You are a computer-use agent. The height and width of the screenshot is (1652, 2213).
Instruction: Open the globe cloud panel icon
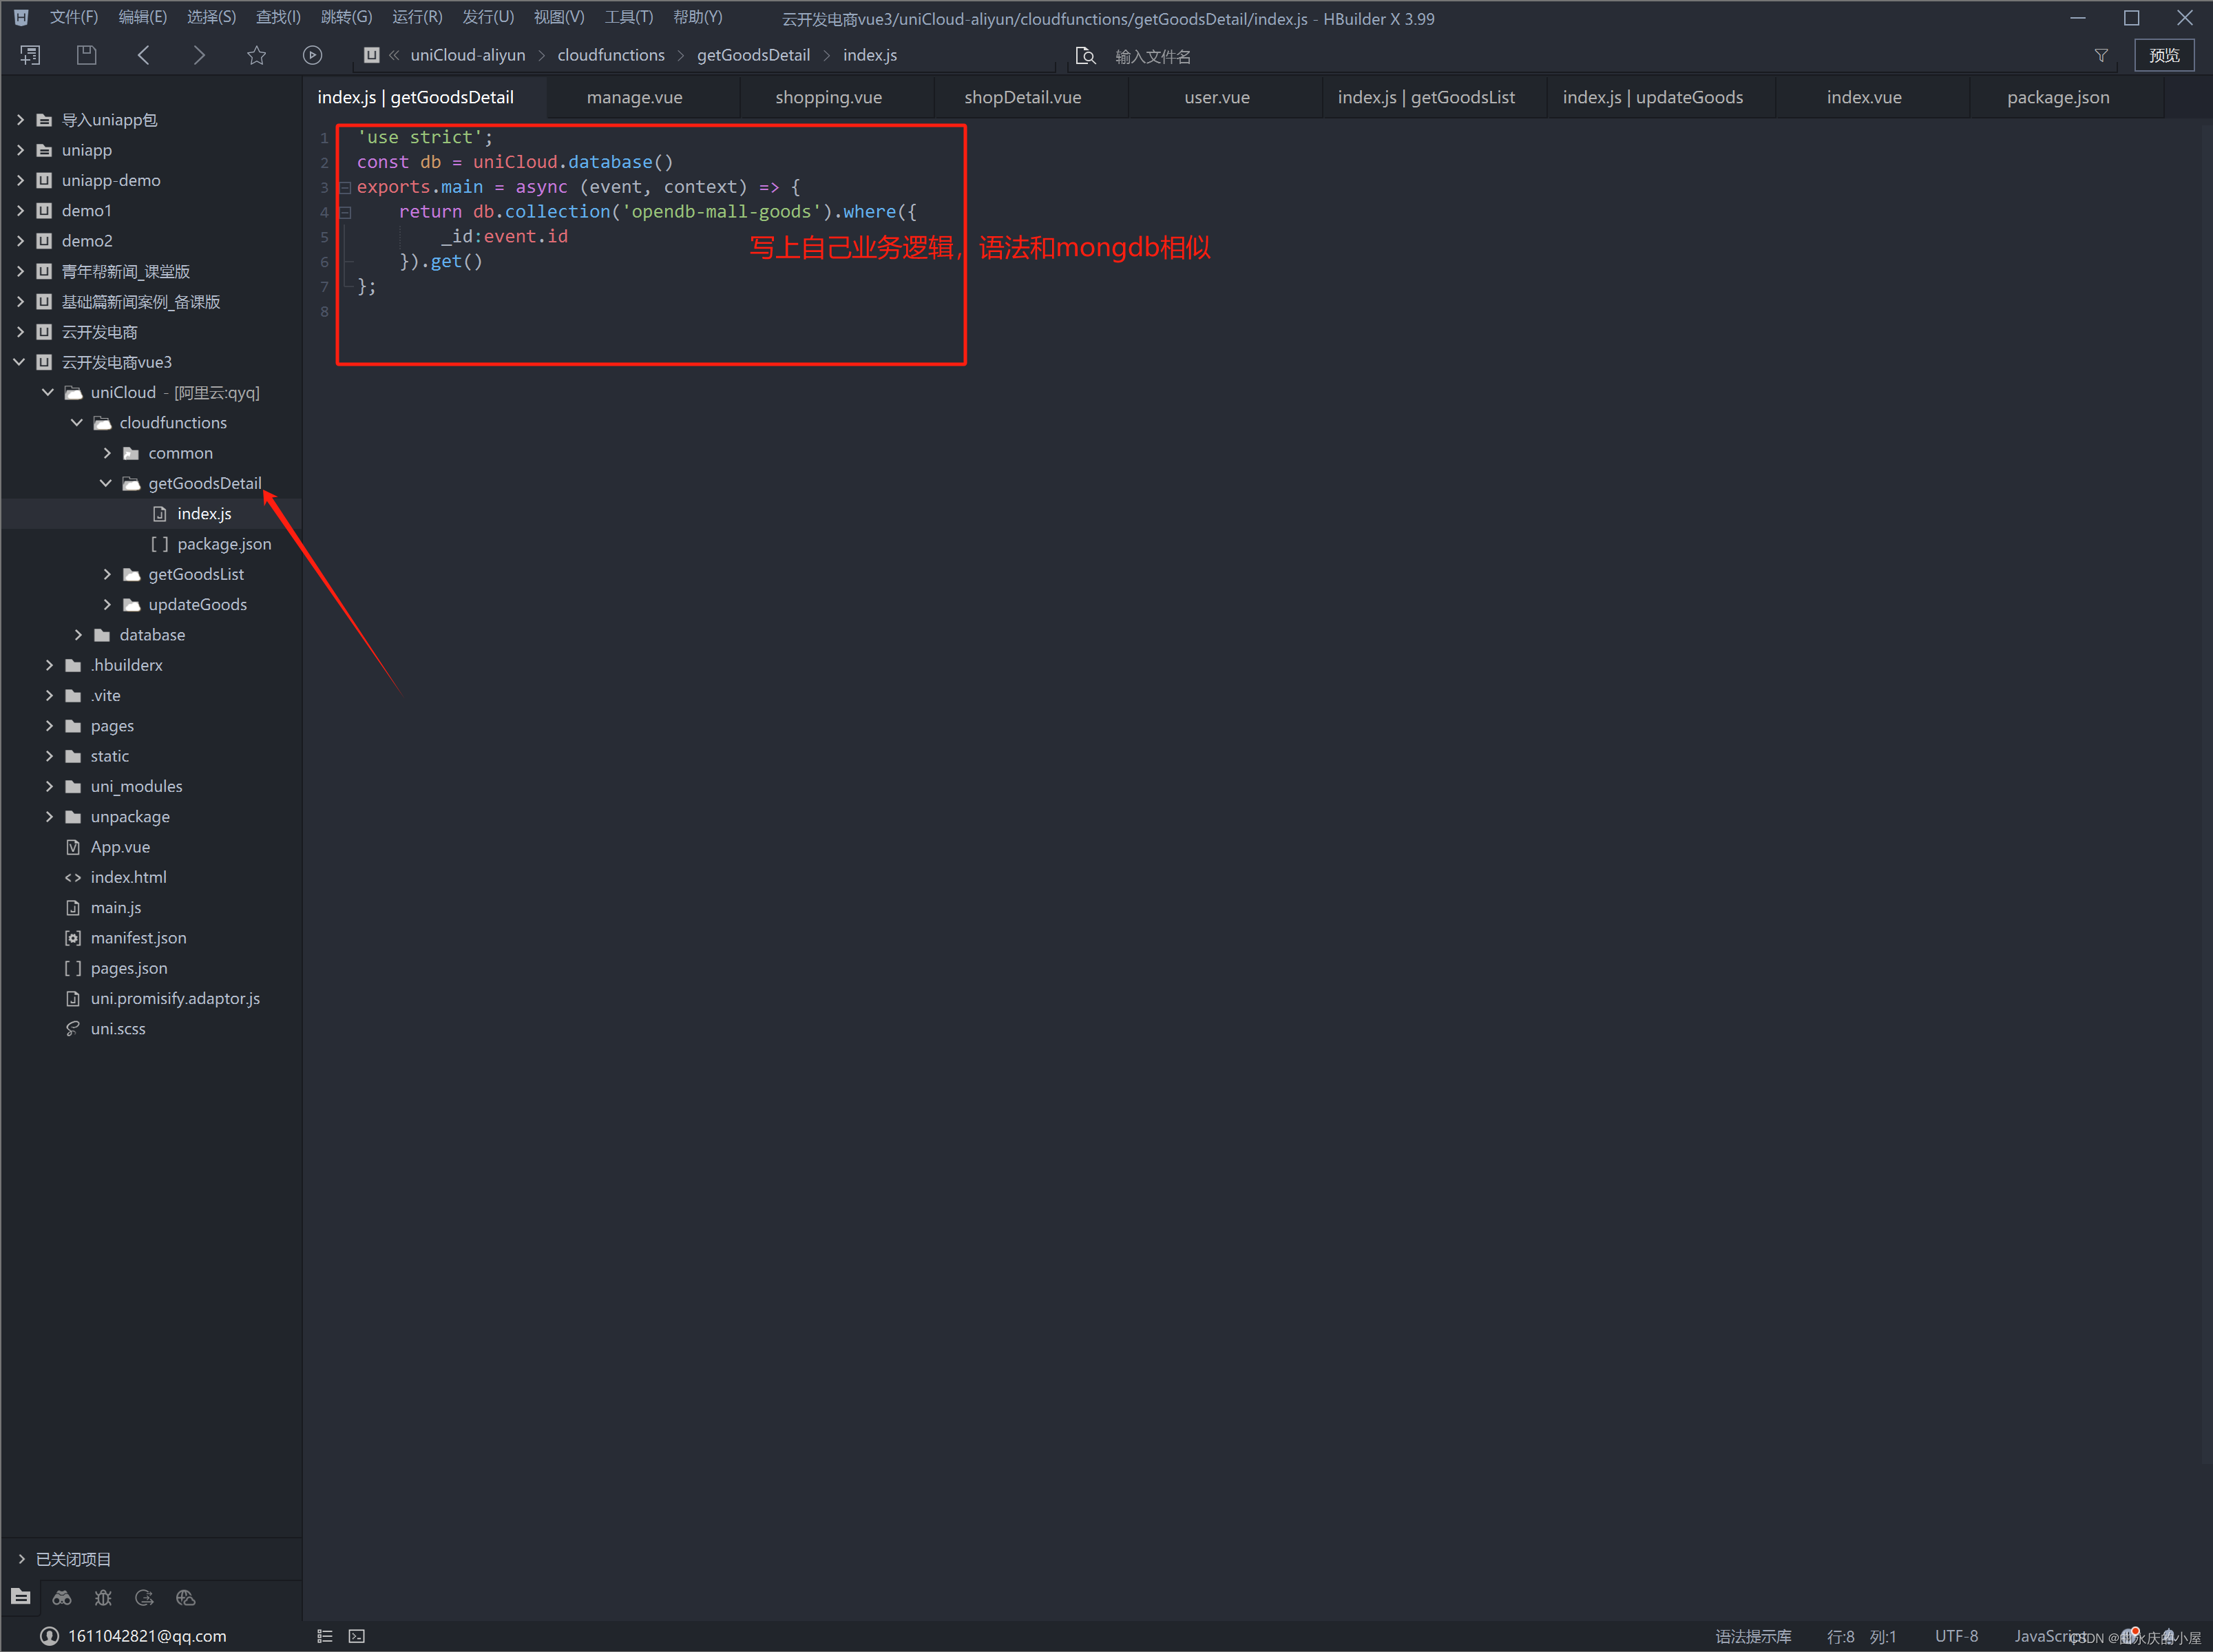(x=185, y=1597)
